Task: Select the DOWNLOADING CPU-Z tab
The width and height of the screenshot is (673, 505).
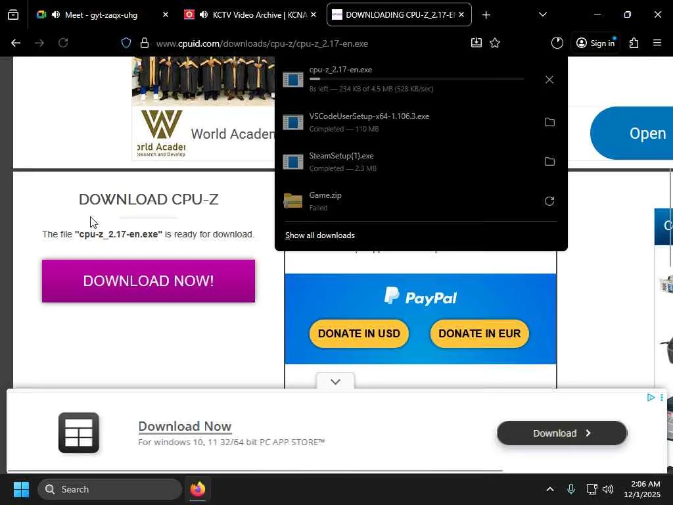Action: click(400, 15)
